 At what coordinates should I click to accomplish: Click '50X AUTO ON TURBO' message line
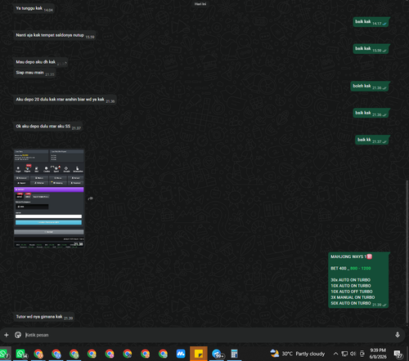coord(351,303)
